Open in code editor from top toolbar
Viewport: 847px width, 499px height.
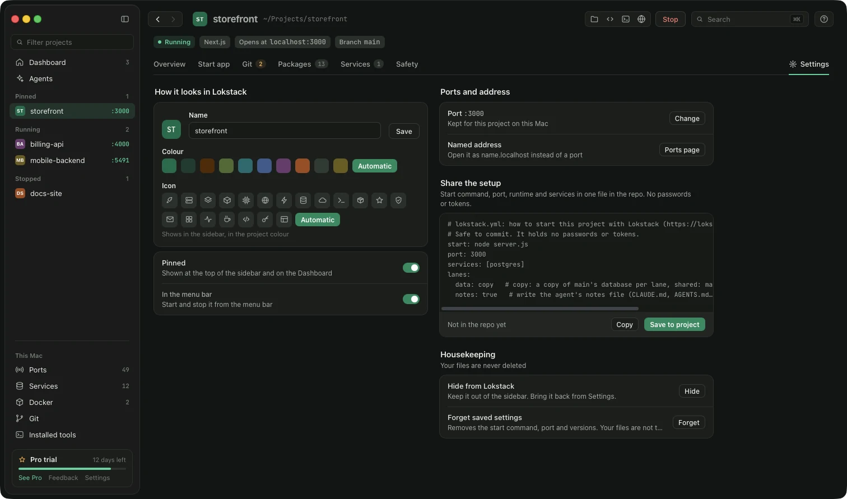tap(610, 19)
